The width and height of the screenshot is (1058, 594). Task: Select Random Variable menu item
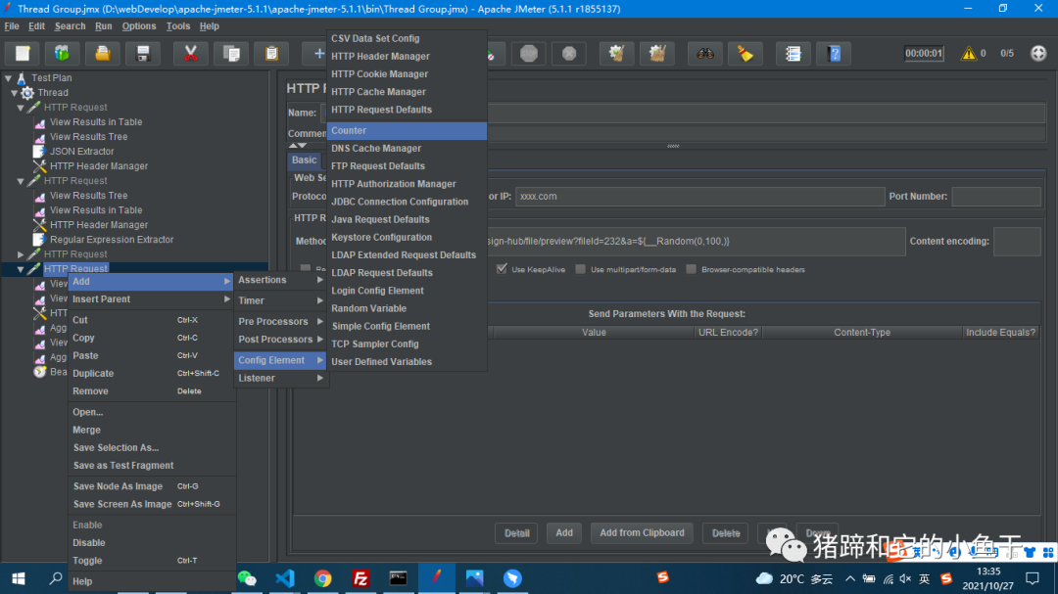tap(407, 308)
